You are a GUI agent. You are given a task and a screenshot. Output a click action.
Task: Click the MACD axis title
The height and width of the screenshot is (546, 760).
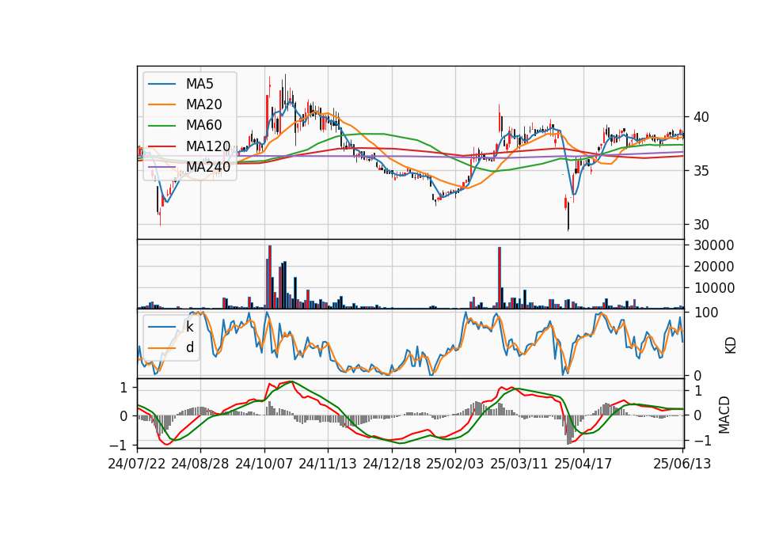pyautogui.click(x=724, y=415)
